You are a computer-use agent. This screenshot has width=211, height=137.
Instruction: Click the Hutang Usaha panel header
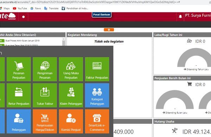click(182, 122)
